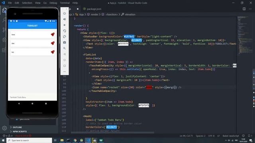Image resolution: width=255 pixels, height=143 pixels.
Task: Click Ln 99, Col 71 in the status bar
Action: [186, 136]
